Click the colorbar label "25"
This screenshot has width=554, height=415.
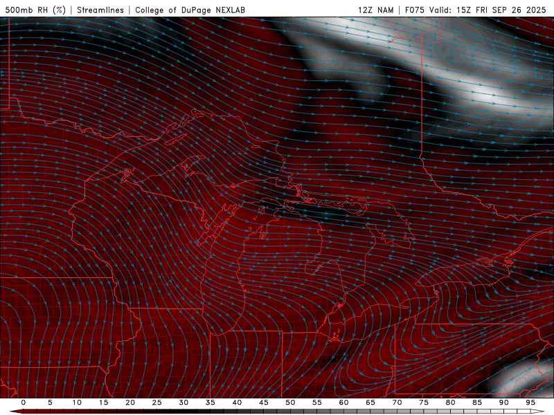tap(157, 403)
